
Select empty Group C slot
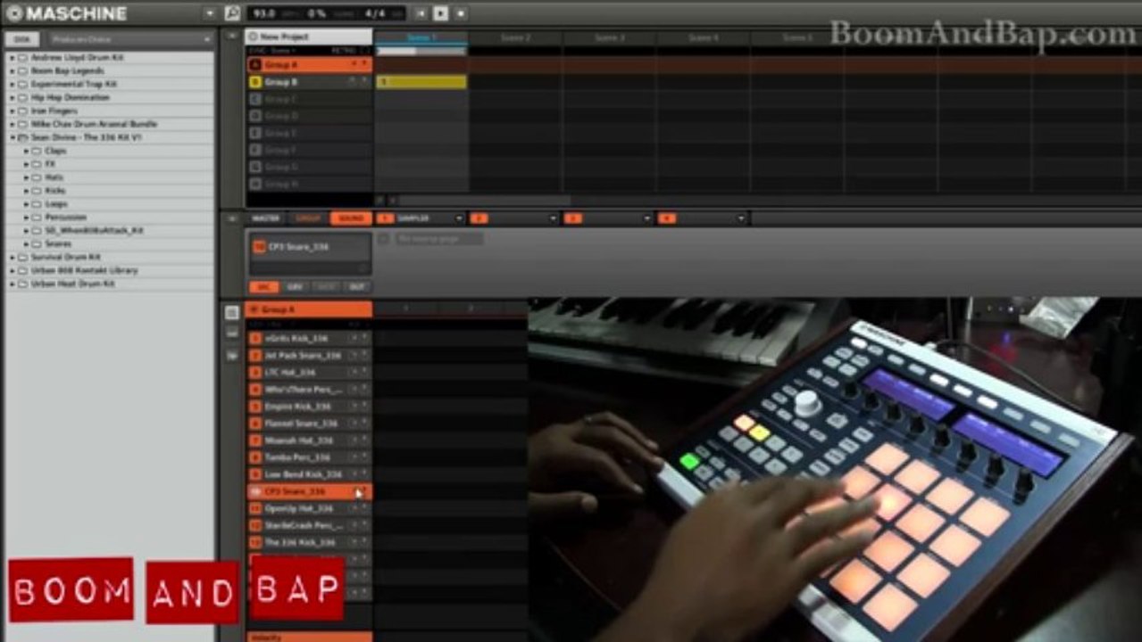tap(309, 99)
